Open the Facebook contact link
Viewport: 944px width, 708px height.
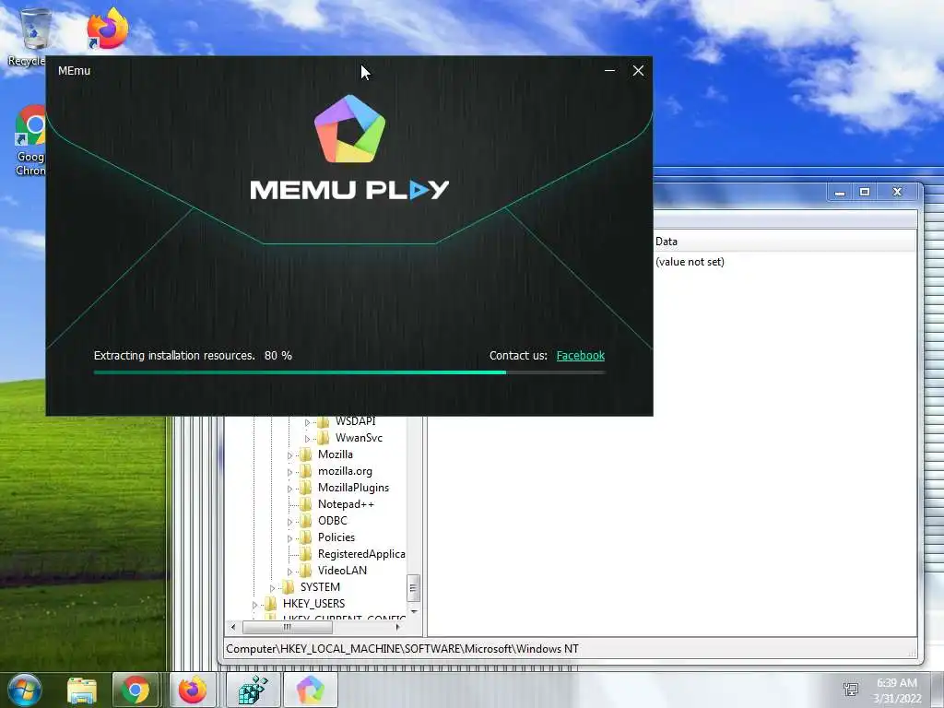(581, 356)
